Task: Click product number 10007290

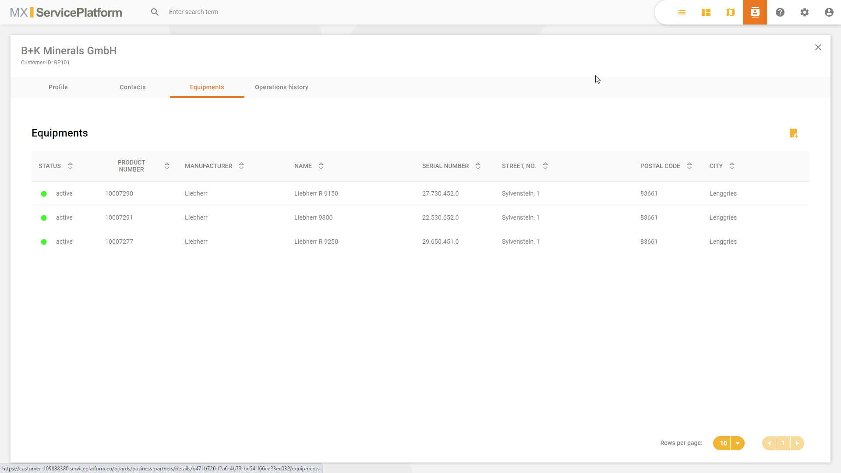Action: [x=119, y=193]
